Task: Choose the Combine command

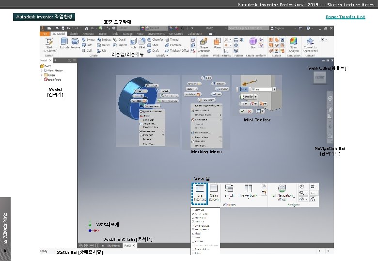Action: coord(173,45)
